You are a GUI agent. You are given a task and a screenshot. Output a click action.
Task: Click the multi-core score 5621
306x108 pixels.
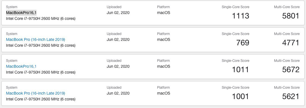(291, 96)
